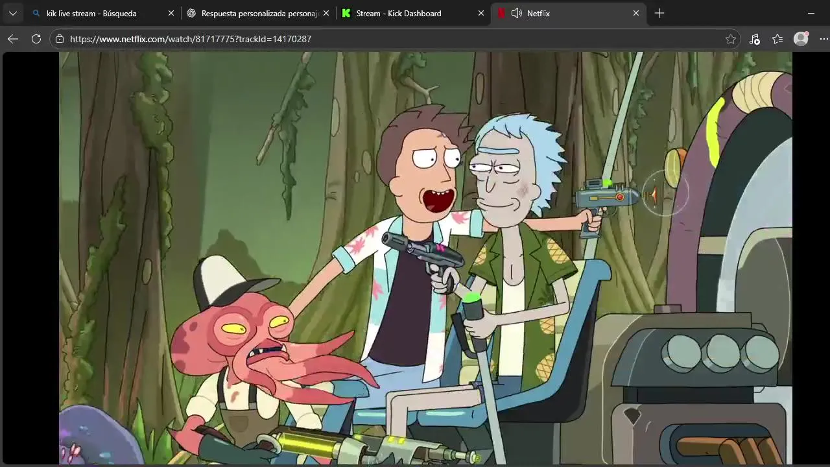Close the 'kik live stream - Búsqueda' tab
The image size is (830, 467).
[171, 13]
